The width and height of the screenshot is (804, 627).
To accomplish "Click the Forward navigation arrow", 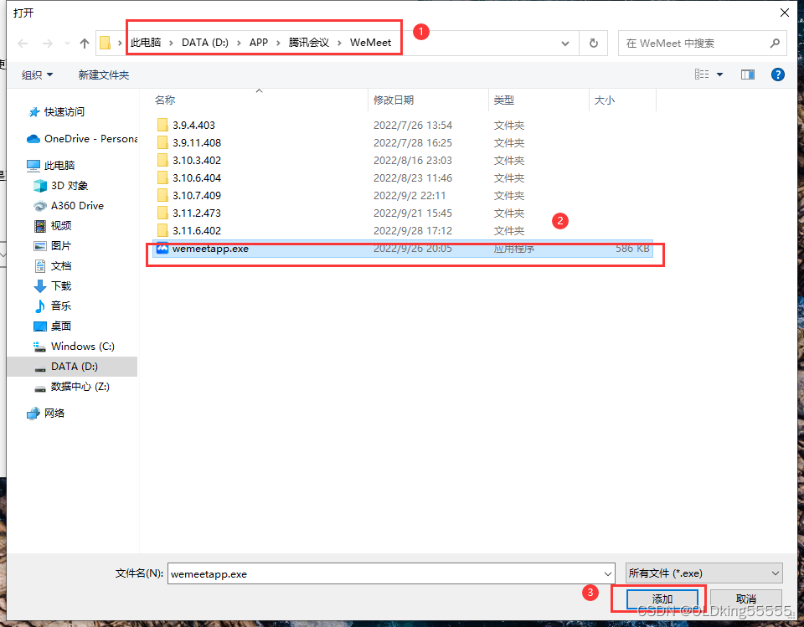I will [47, 44].
